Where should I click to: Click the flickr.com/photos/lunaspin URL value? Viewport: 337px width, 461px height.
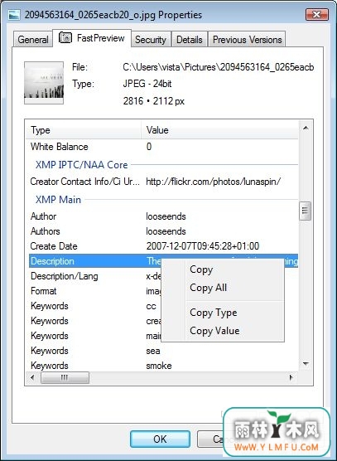coord(213,182)
